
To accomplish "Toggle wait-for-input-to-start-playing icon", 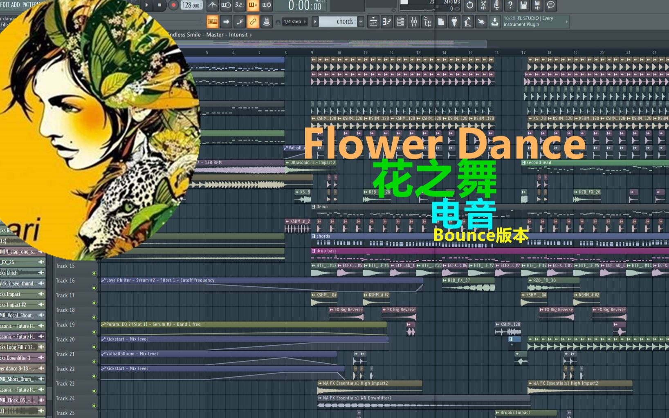I will tap(226, 5).
